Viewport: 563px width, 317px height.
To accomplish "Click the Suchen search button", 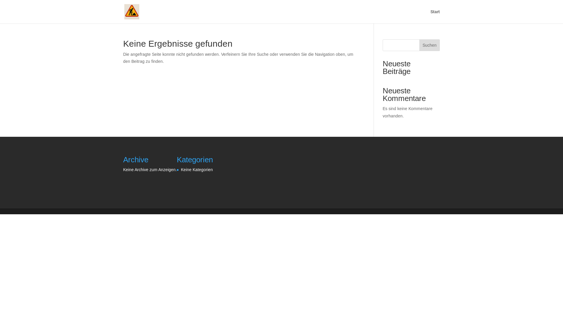I will [x=429, y=45].
